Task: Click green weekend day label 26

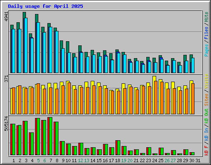Action: click(x=167, y=160)
